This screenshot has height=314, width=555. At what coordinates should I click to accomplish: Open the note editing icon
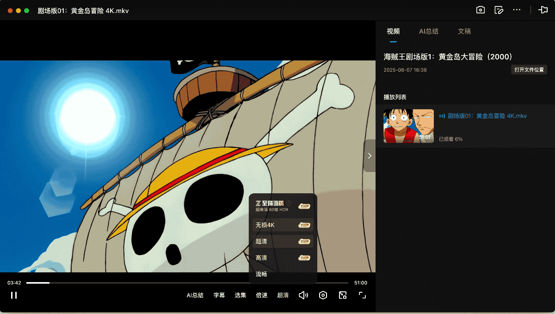pos(499,10)
